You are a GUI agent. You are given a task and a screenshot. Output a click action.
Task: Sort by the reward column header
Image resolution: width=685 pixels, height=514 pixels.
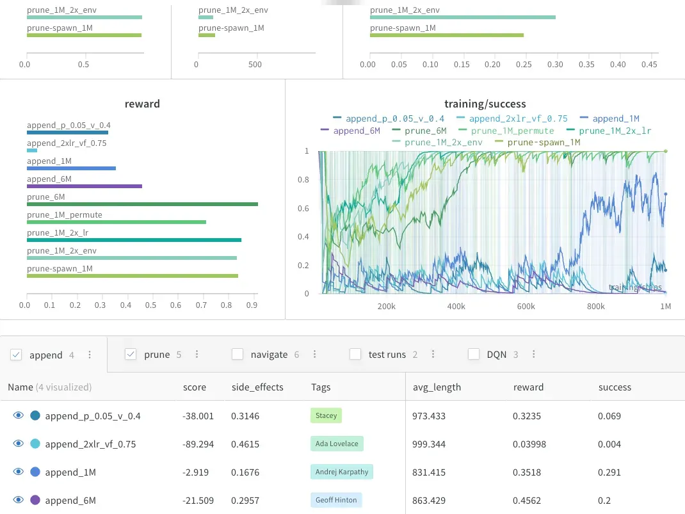coord(528,387)
